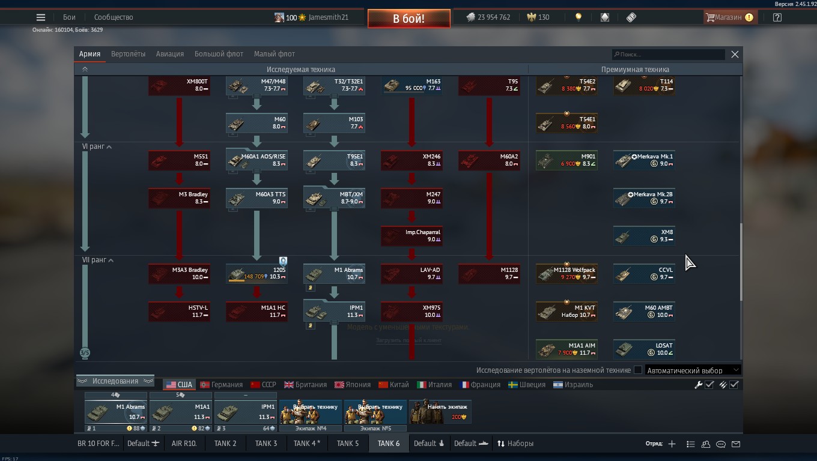Click the HSTV-L locked vehicle

click(179, 312)
